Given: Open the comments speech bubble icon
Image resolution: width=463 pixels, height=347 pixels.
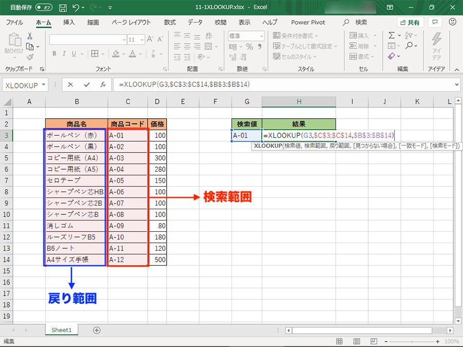Looking at the screenshot, I should 435,22.
